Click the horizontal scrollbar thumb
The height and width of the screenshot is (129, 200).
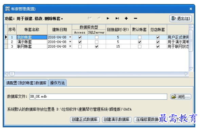12,74
